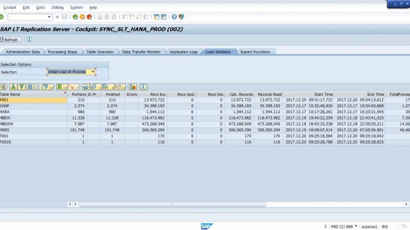The width and height of the screenshot is (410, 230).
Task: Open the Goto menu
Action: [x=40, y=7]
